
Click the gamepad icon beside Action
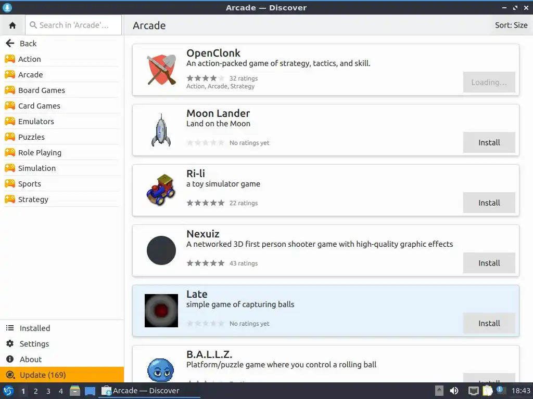[10, 59]
